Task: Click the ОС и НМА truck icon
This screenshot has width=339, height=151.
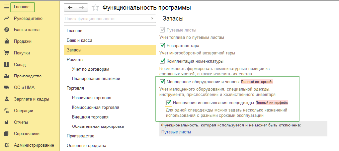Action: pyautogui.click(x=7, y=88)
